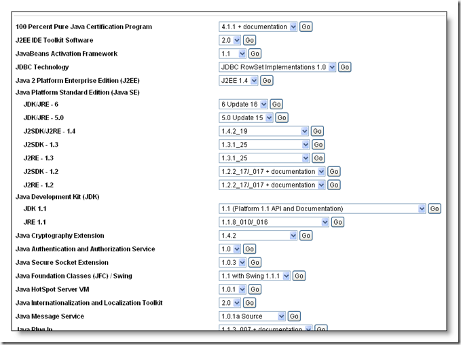This screenshot has width=461, height=345.
Task: Open the J2EE 1.4 dropdown
Action: pyautogui.click(x=238, y=81)
